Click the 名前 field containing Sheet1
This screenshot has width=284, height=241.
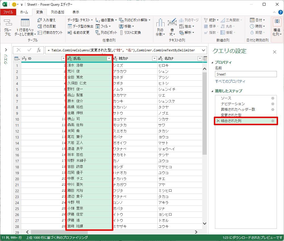coord(246,74)
